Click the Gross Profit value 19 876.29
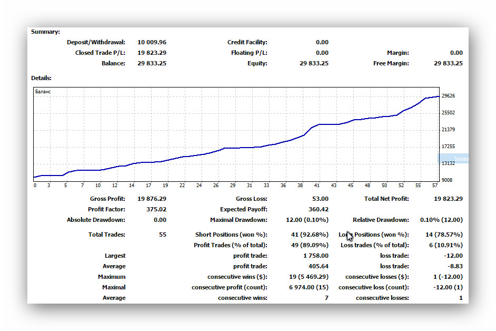 [x=152, y=199]
